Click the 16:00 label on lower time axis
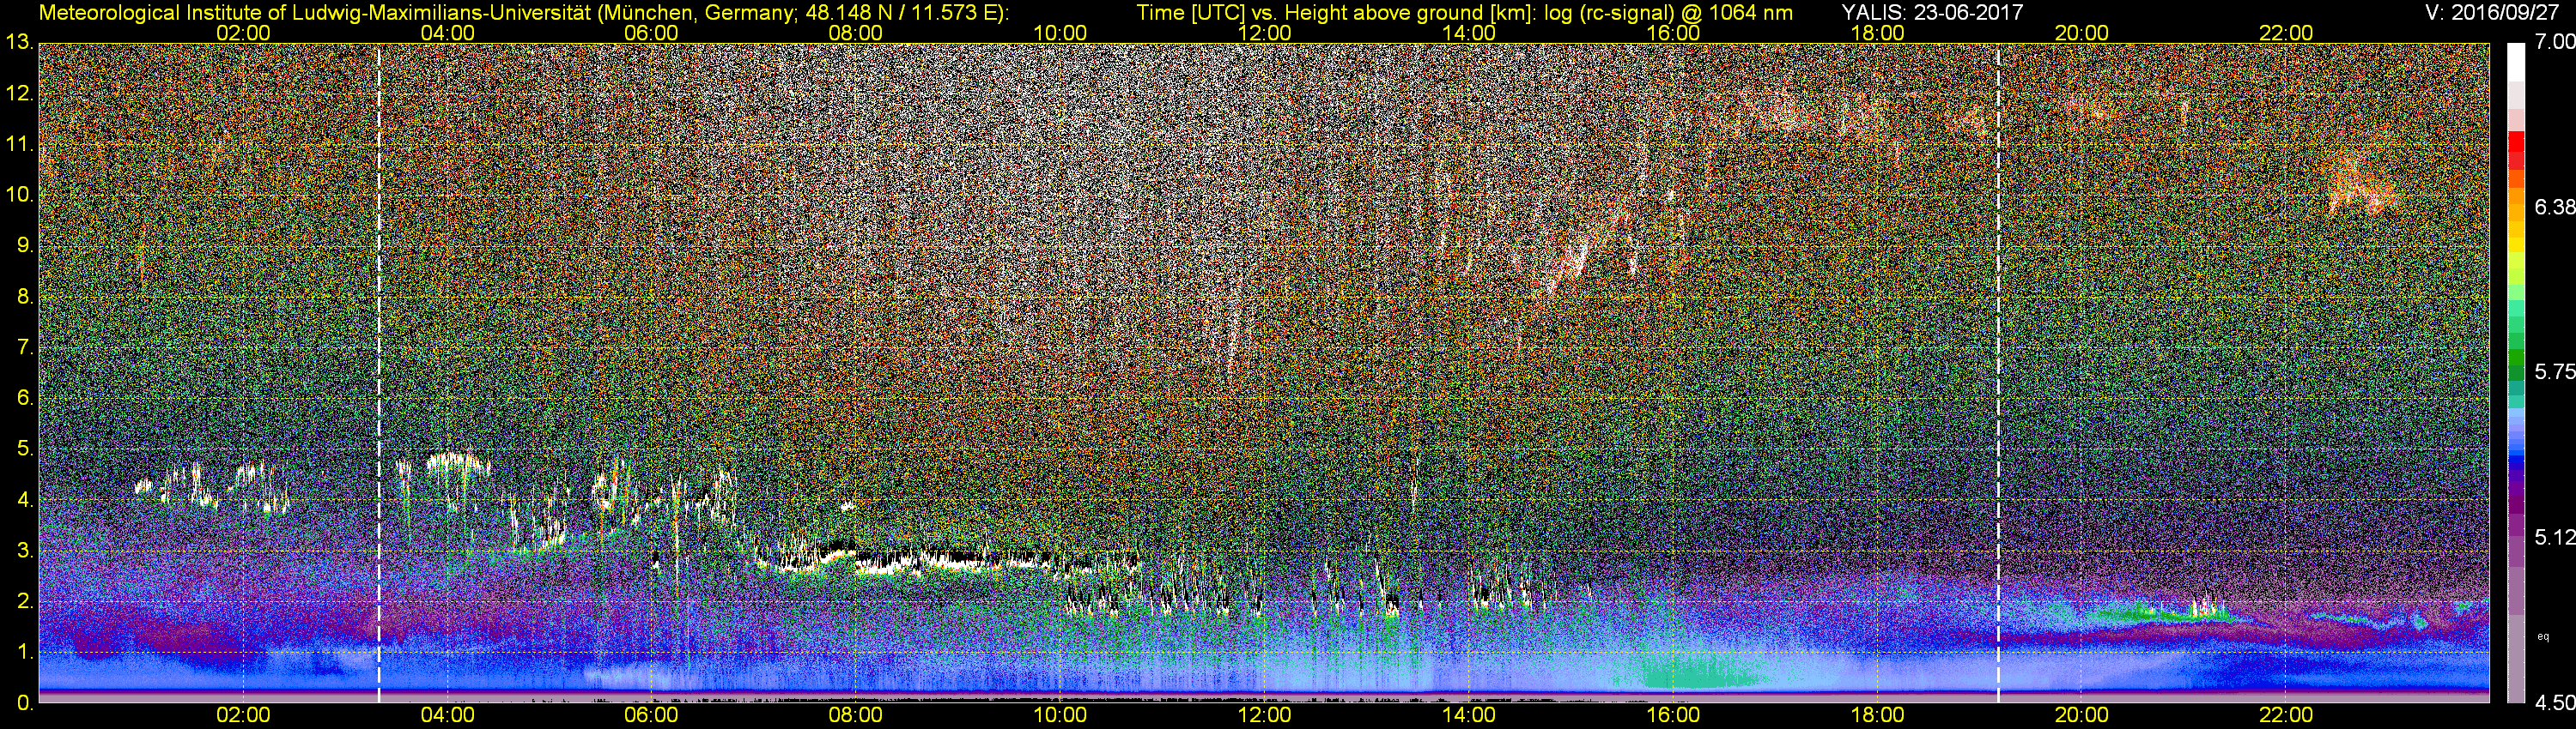 pos(1673,716)
